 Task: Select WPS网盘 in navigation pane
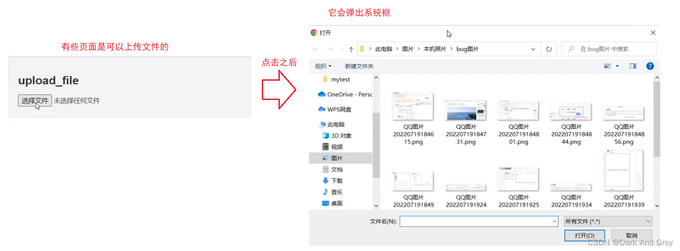[335, 109]
